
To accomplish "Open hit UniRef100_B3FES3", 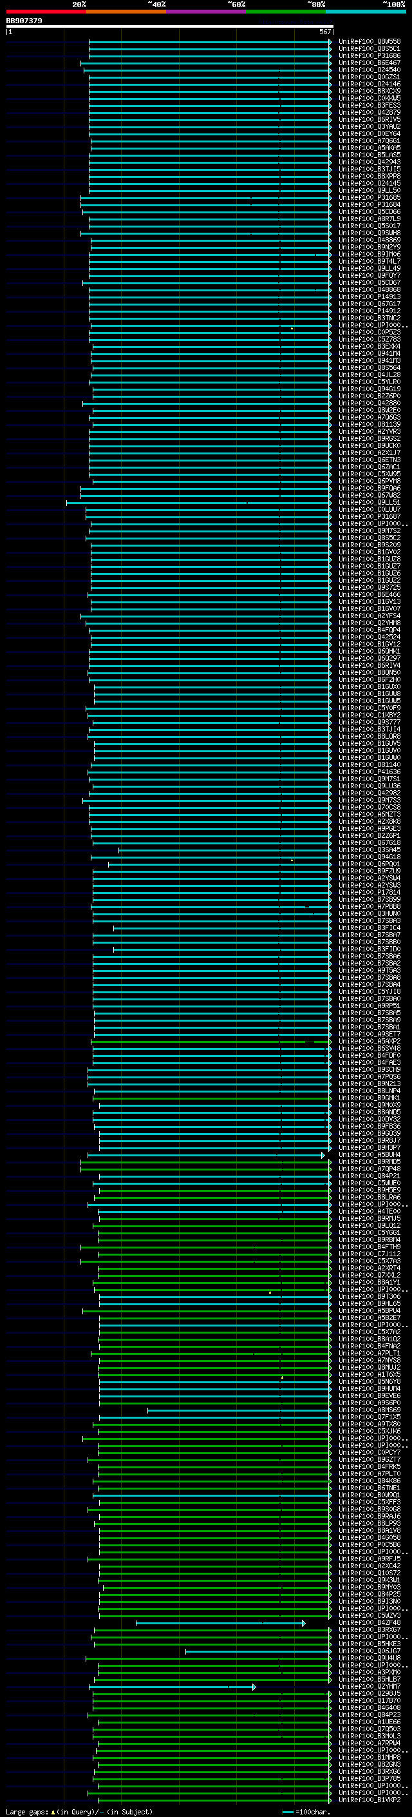I will click(370, 105).
